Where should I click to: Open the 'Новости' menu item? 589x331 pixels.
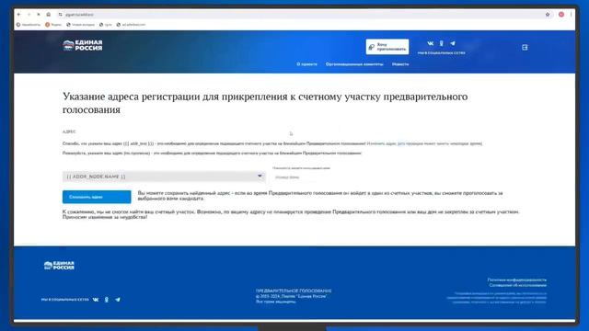400,64
